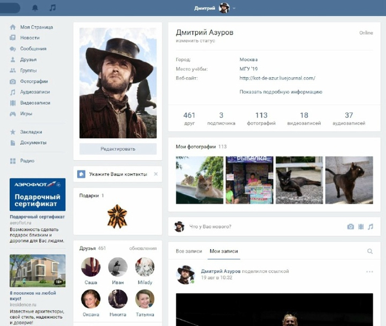
Task: Open the three-dot post options menu
Action: pyautogui.click(x=369, y=272)
